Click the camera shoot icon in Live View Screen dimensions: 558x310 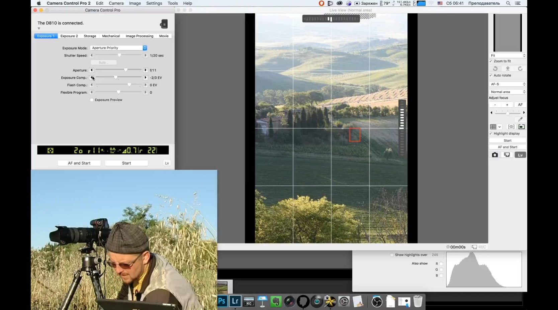point(495,155)
